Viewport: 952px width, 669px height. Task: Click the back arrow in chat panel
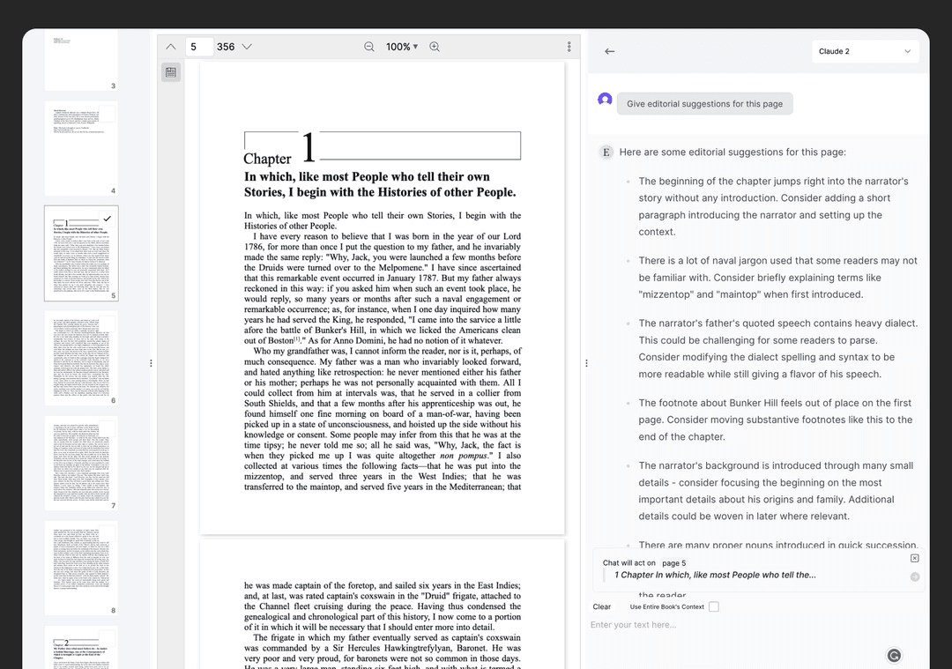point(609,51)
